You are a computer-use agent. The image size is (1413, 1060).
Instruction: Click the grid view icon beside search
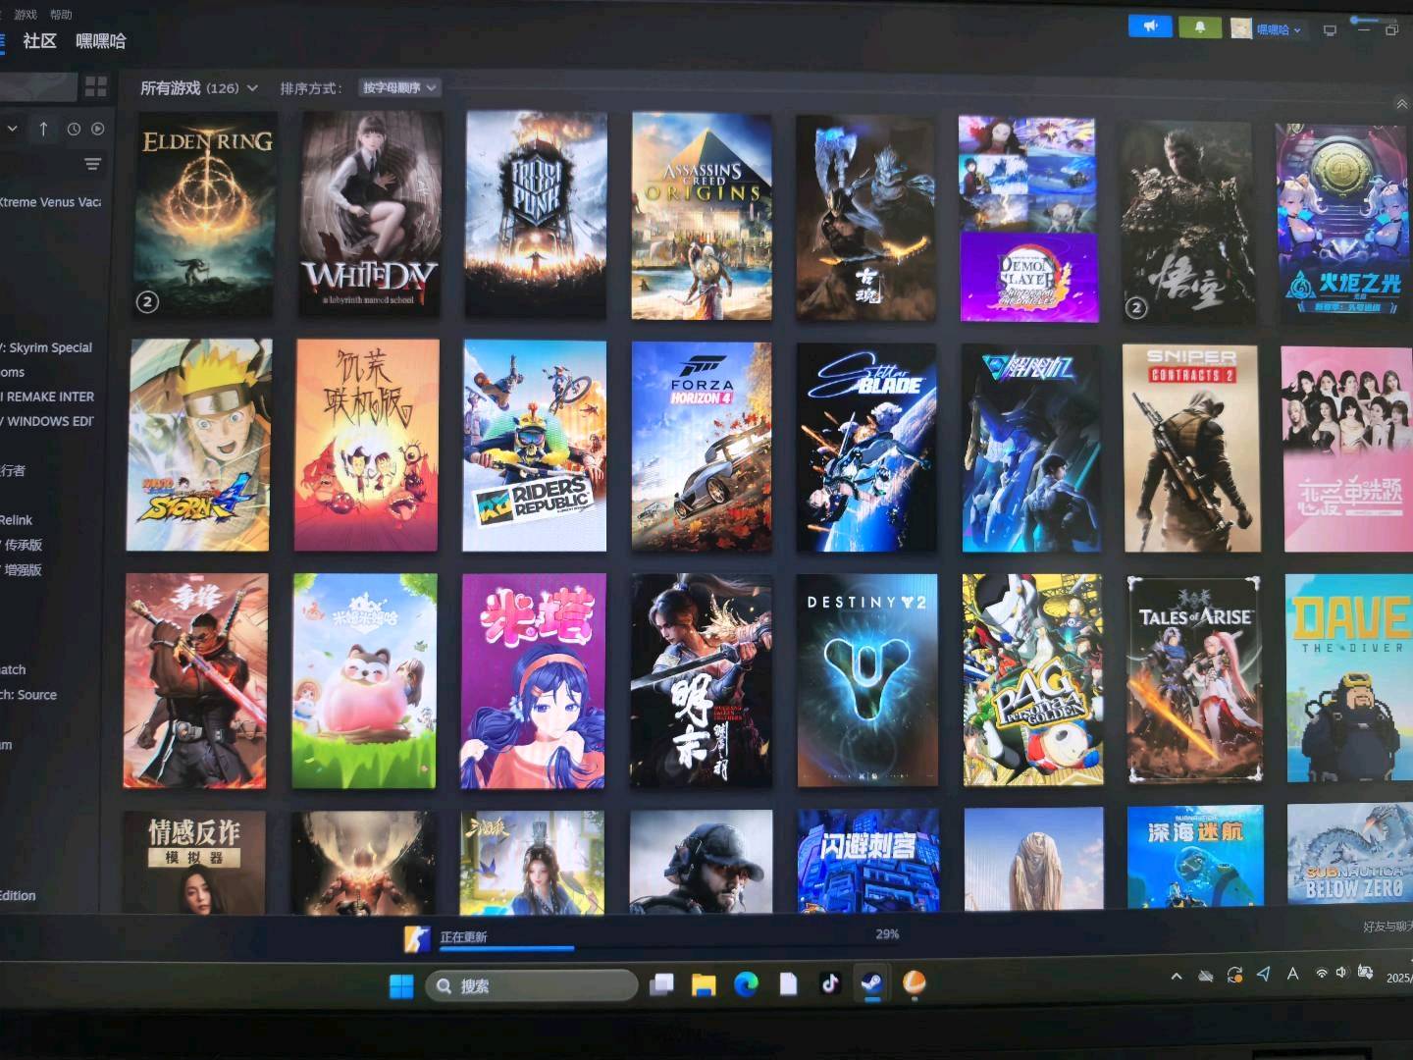pos(95,86)
